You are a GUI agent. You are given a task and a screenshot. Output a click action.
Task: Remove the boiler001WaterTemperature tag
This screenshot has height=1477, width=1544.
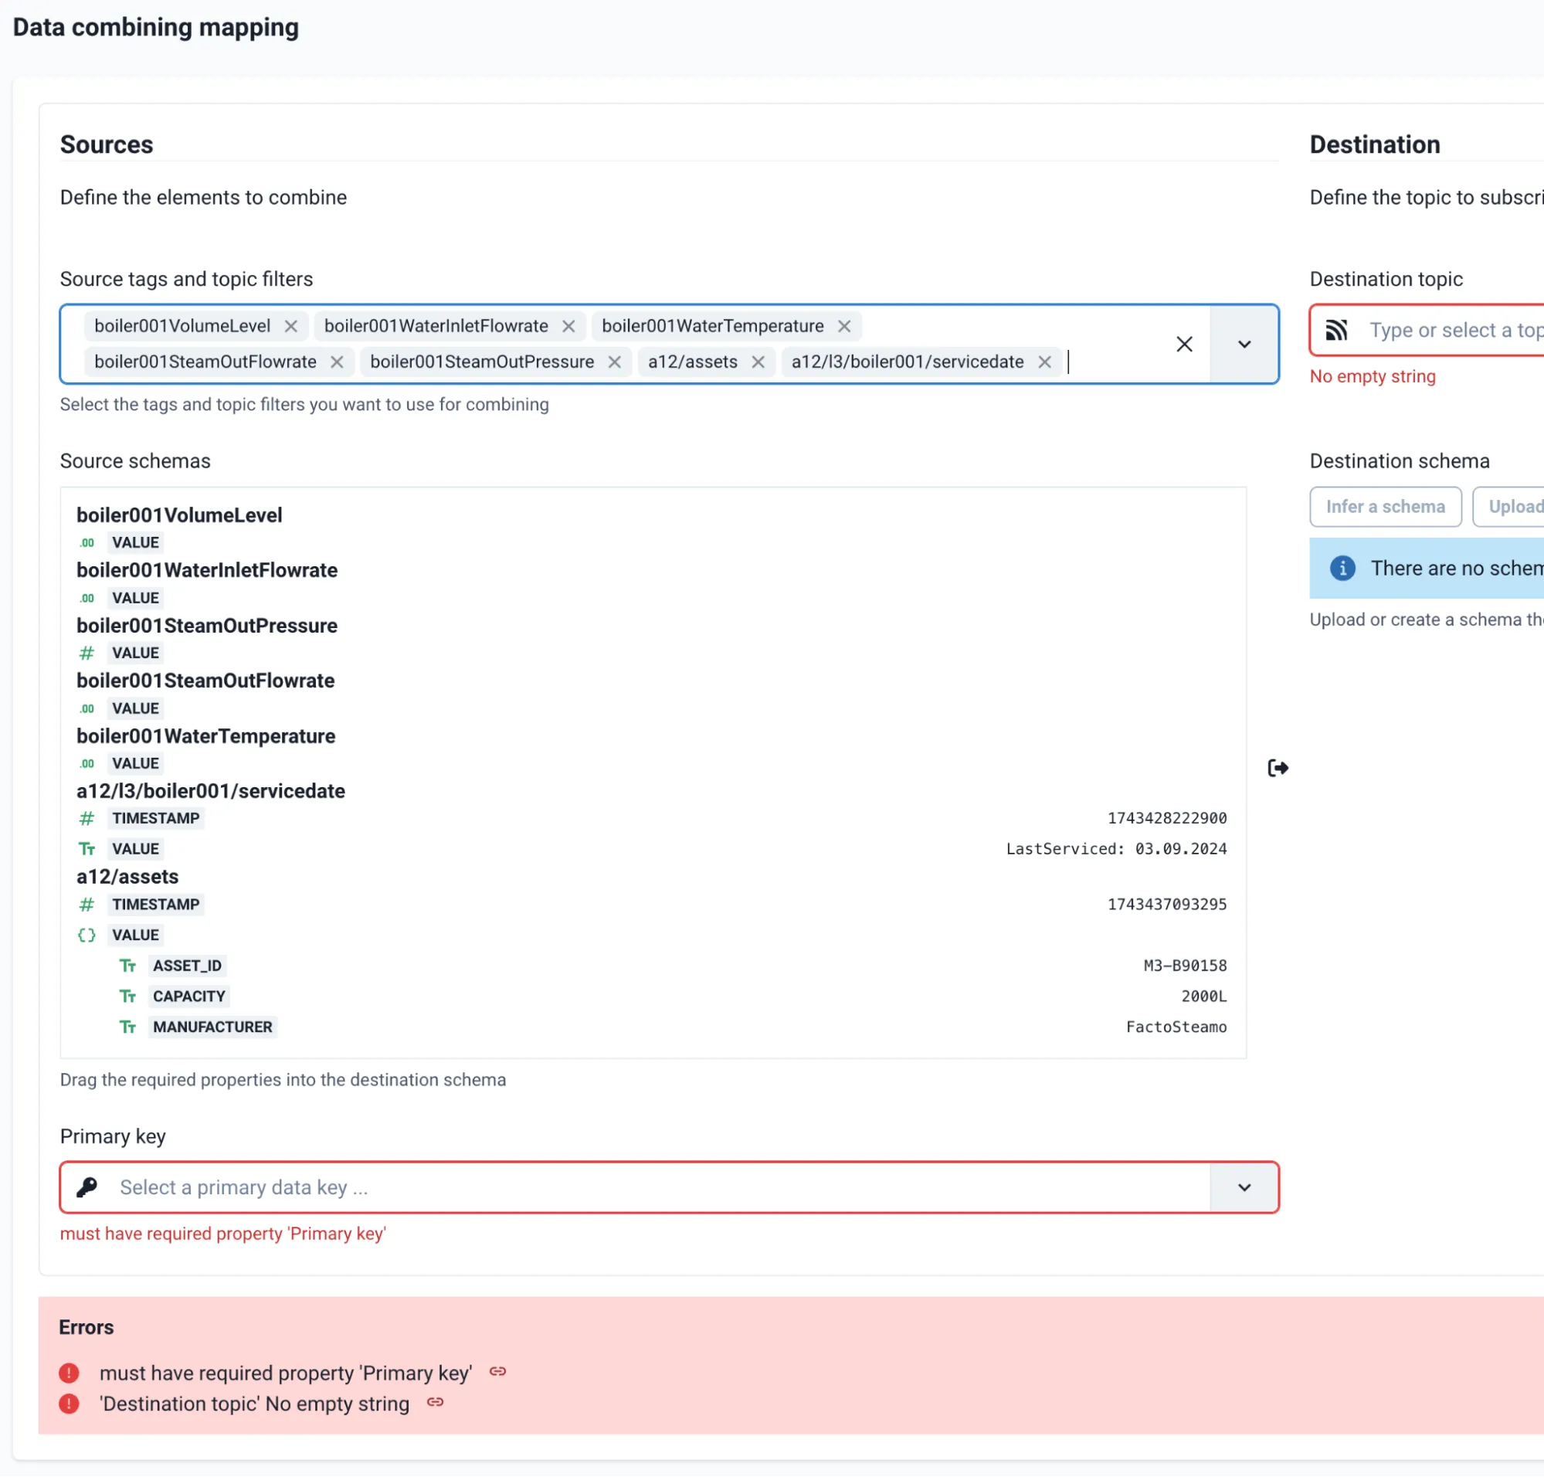(844, 326)
